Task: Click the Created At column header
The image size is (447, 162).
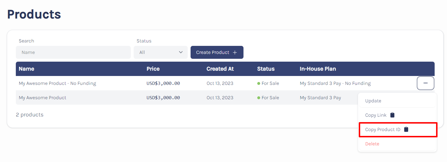Action: (x=220, y=69)
